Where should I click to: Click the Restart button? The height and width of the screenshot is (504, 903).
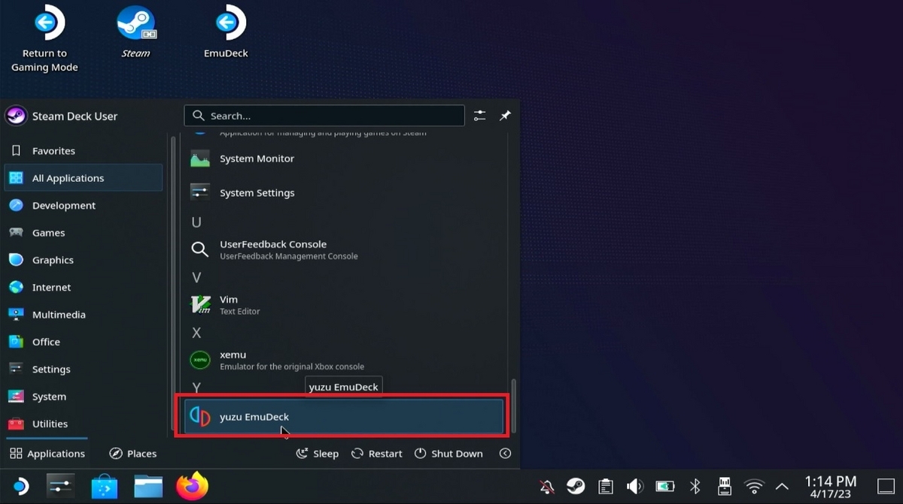tap(377, 454)
